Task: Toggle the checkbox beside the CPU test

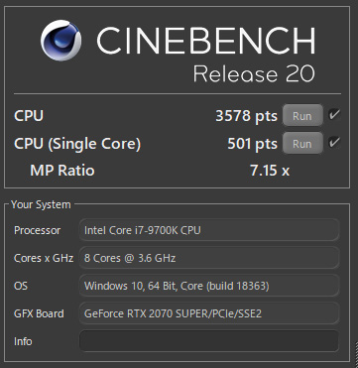Action: point(334,115)
